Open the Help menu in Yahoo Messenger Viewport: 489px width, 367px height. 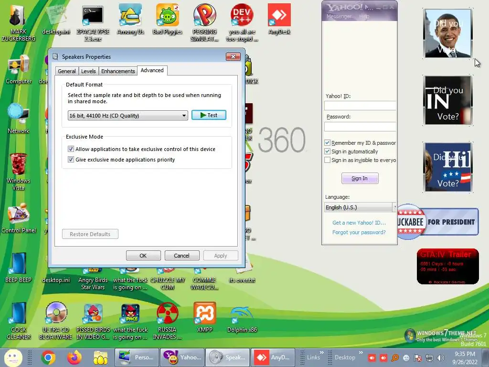click(x=364, y=16)
